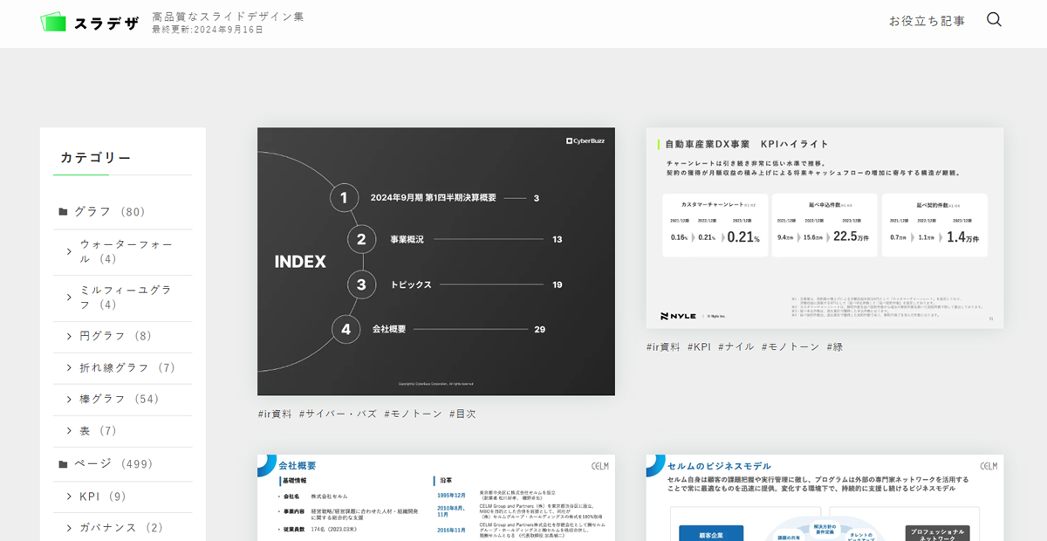Click 最終更新:2024年9月16日 text
Viewport: 1047px width, 541px height.
pyautogui.click(x=208, y=30)
